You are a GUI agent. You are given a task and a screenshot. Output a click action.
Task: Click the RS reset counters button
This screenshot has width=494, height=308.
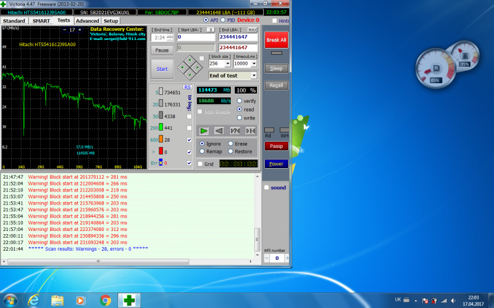pos(187,87)
